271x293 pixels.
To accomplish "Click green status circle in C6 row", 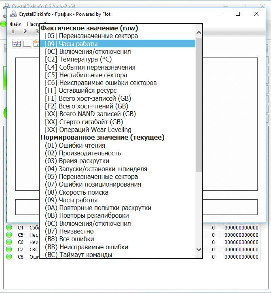I will click(9, 242).
